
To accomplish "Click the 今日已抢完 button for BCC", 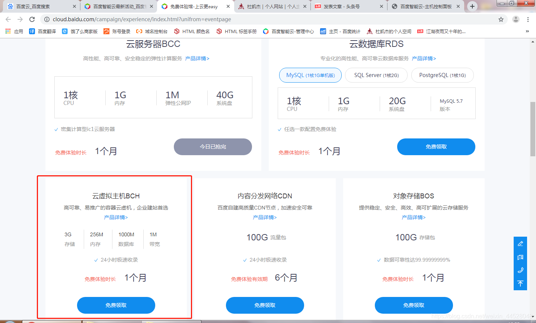I will coord(213,147).
